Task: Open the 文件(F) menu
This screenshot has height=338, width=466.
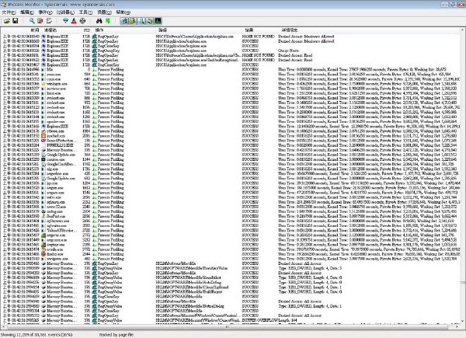Action: [9, 12]
